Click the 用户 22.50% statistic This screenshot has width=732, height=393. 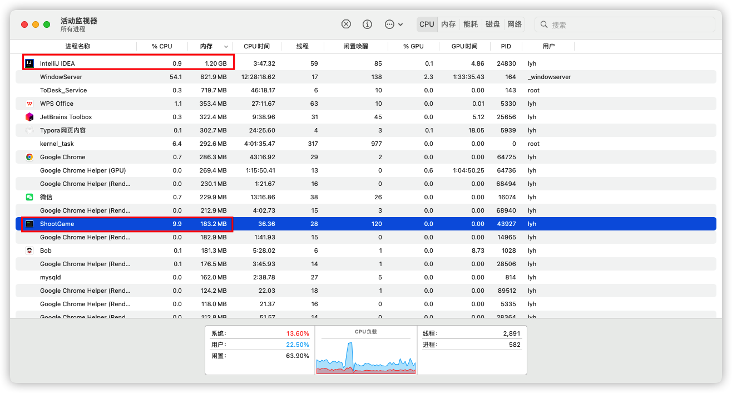tap(260, 345)
